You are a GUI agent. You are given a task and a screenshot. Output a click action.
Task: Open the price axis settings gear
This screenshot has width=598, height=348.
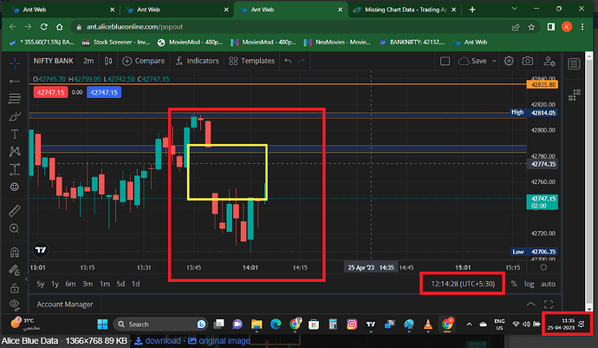click(543, 267)
